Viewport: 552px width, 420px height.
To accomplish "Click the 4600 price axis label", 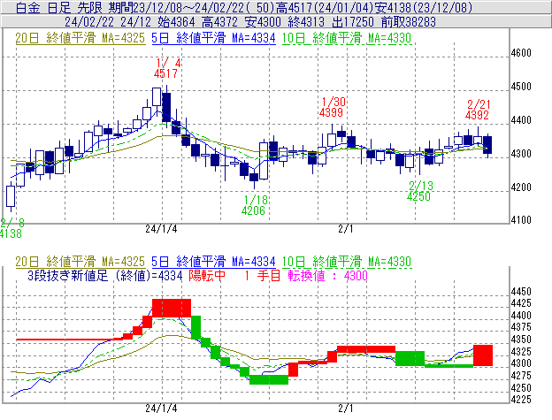I will point(521,53).
